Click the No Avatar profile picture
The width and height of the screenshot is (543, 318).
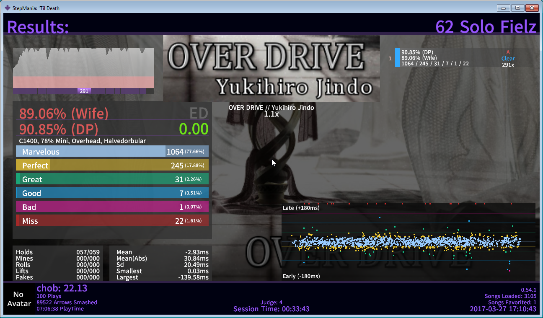[x=19, y=299]
